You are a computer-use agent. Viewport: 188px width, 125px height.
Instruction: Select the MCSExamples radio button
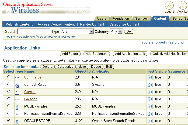coord(9,106)
